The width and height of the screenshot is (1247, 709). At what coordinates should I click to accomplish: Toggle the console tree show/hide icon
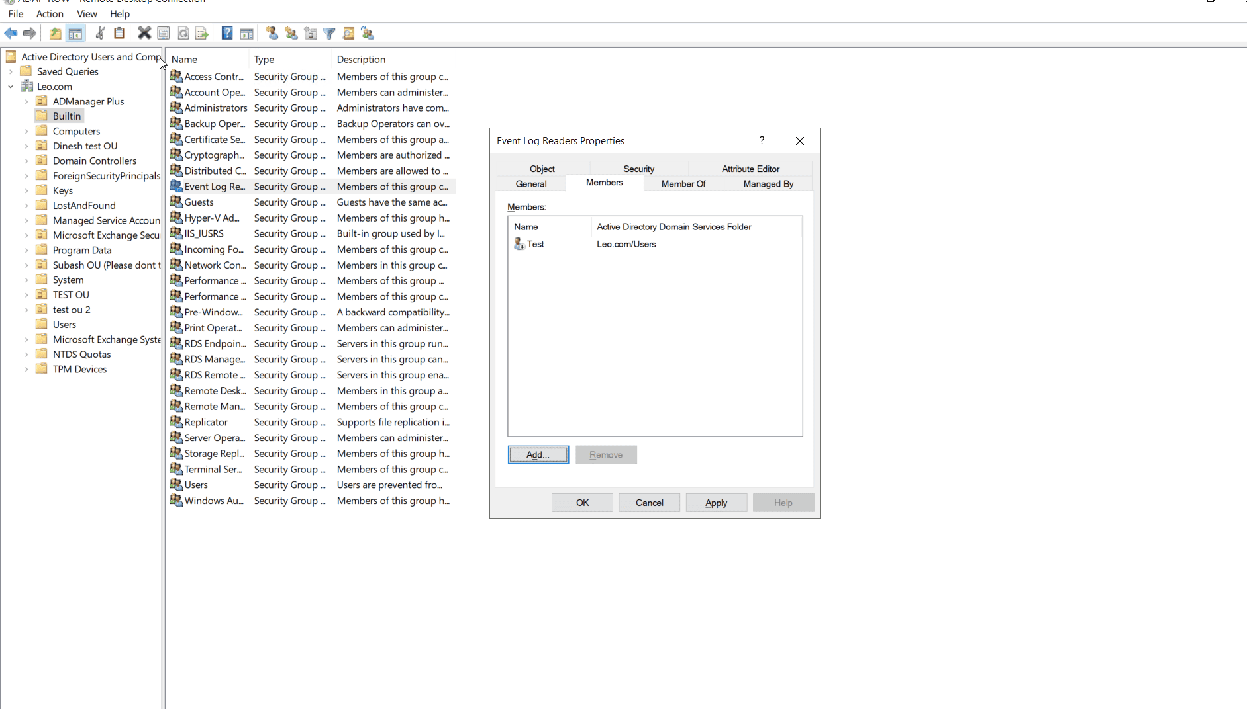point(75,33)
